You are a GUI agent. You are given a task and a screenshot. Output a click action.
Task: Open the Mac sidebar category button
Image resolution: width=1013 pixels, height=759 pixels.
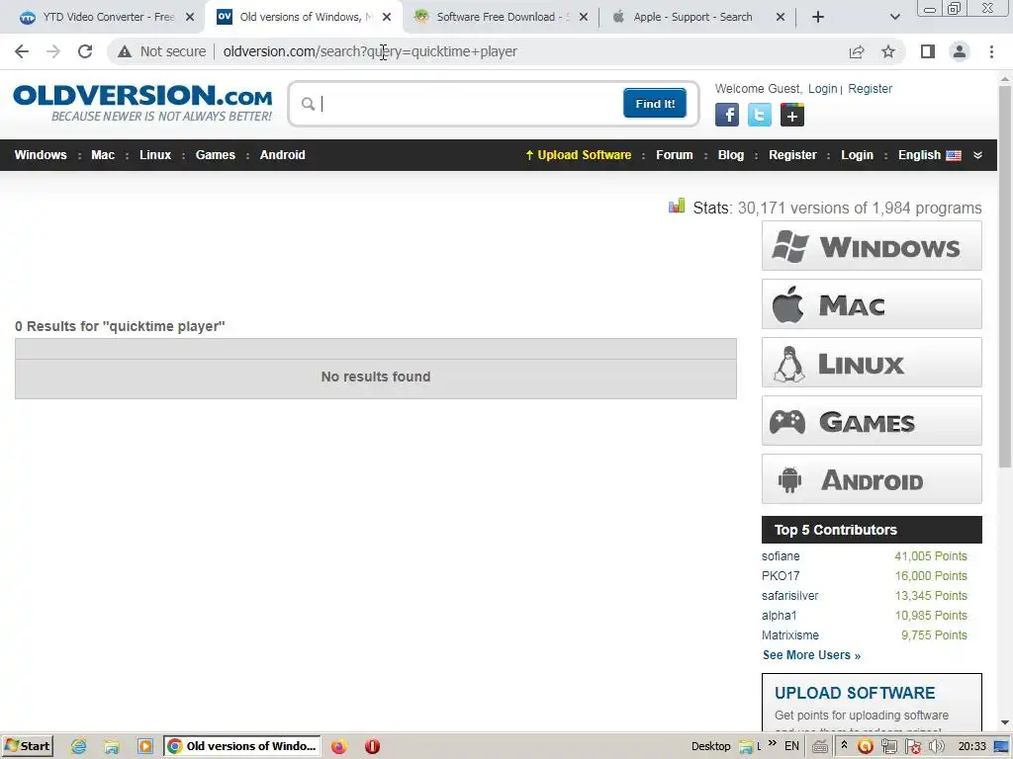pyautogui.click(x=872, y=304)
